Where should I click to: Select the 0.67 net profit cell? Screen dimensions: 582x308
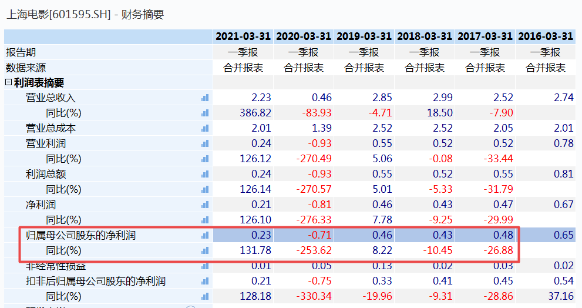tap(546, 205)
